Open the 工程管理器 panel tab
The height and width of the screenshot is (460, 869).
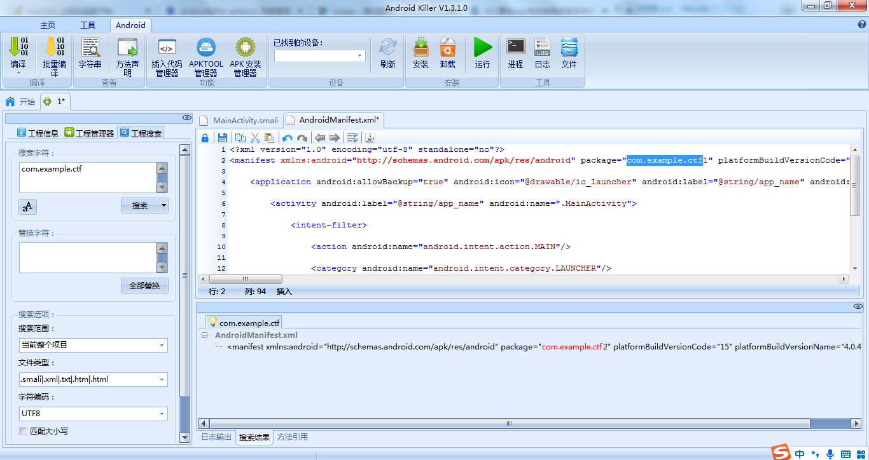(89, 133)
